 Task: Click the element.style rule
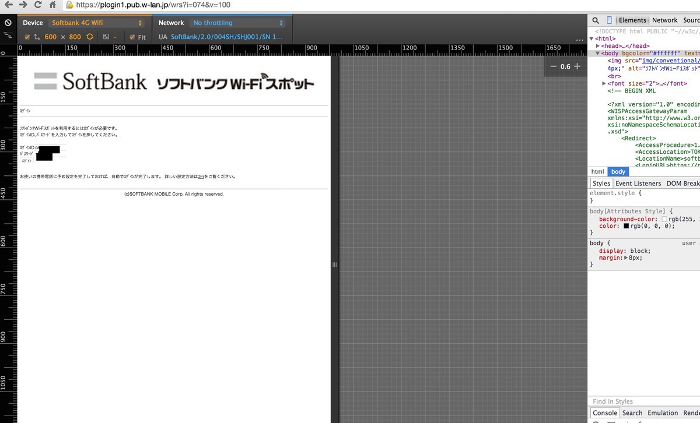(615, 193)
